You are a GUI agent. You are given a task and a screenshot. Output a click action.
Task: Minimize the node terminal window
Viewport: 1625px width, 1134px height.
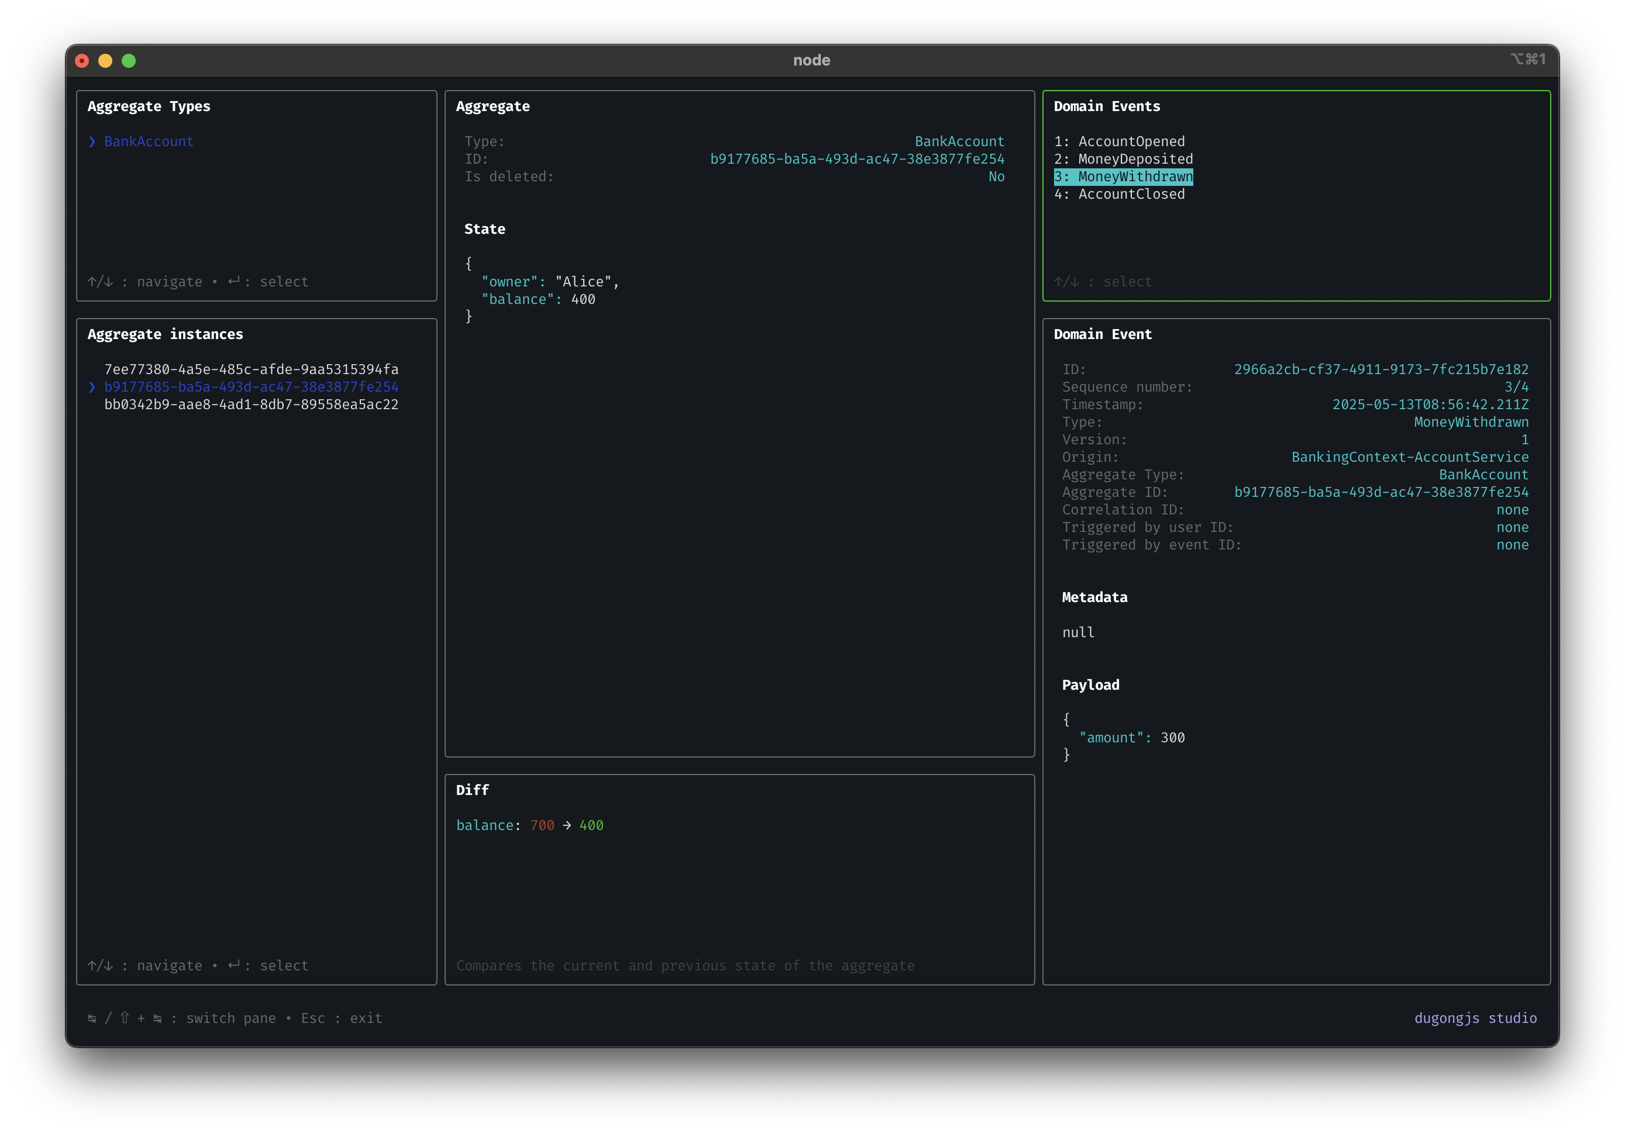(105, 61)
